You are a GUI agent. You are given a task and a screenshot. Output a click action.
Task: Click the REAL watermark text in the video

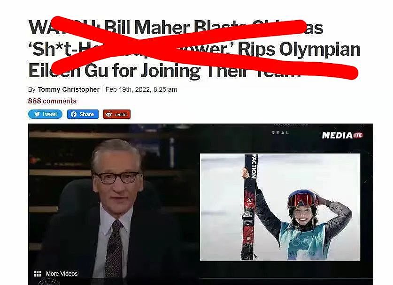tap(280, 133)
